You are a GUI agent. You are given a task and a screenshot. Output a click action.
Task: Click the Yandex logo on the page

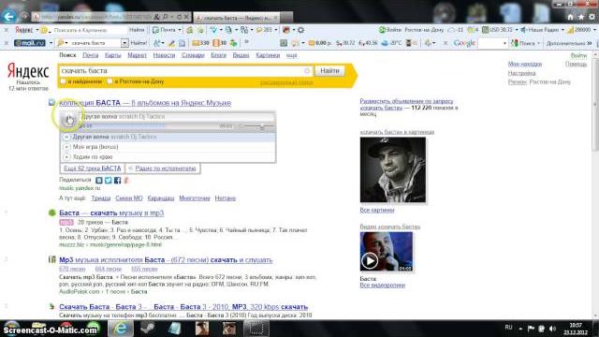pos(28,71)
